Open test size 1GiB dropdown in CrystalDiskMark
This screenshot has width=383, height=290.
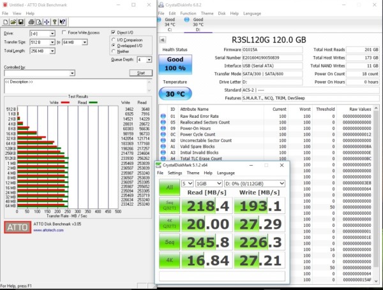[x=209, y=184]
